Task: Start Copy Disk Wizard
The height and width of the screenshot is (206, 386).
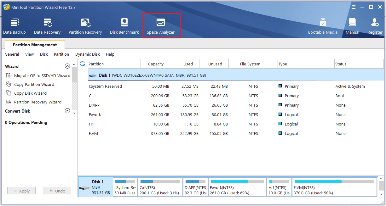Action: tap(30, 93)
